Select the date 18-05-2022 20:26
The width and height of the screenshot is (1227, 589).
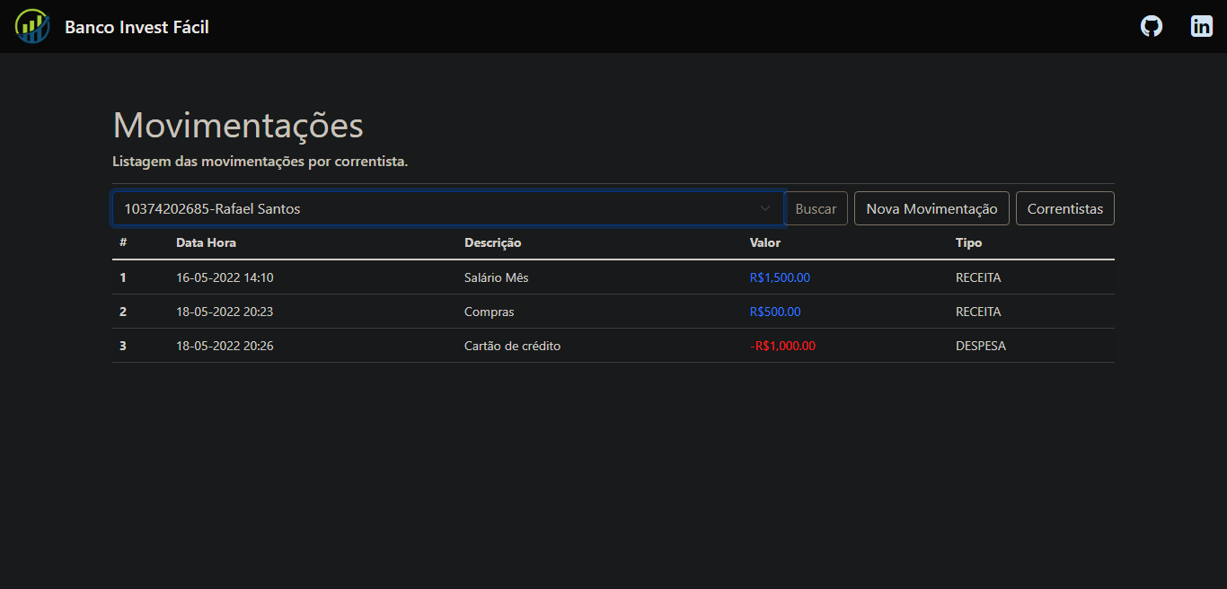[x=225, y=346]
